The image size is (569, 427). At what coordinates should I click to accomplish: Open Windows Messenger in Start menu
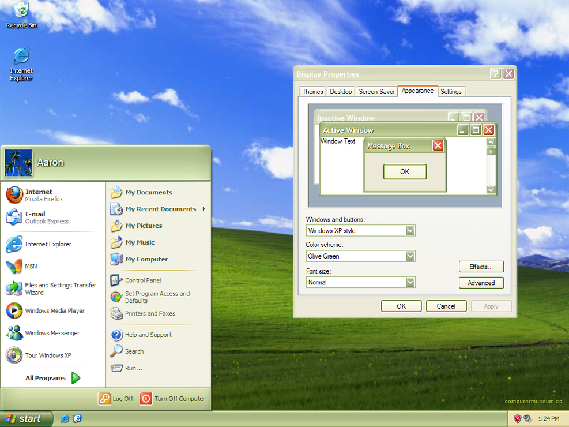[x=14, y=333]
